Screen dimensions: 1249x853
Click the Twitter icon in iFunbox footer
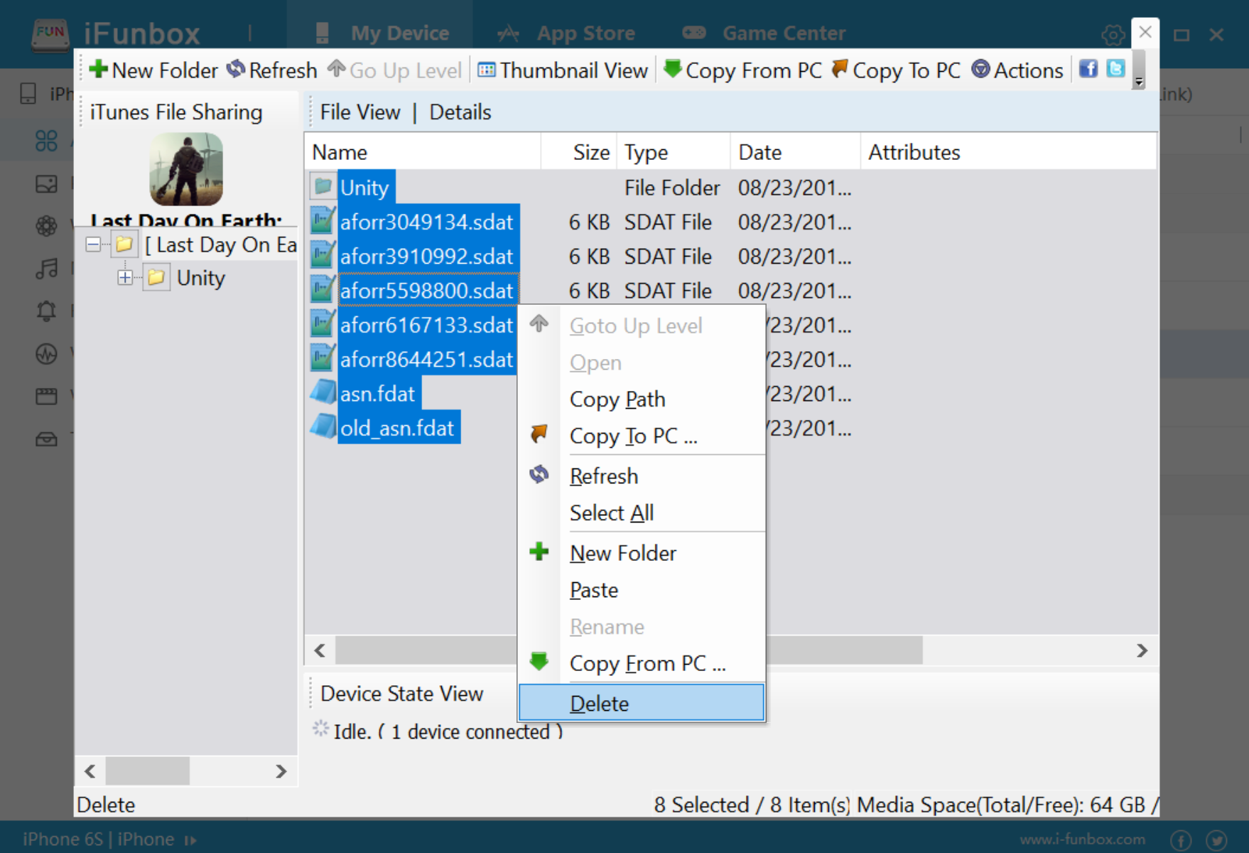[1217, 840]
